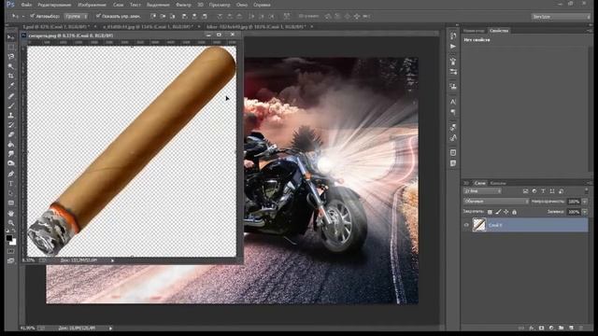Screen dimensions: 598x336
Task: Toggle the Показать упр. элем. checkbox
Action: (98, 16)
